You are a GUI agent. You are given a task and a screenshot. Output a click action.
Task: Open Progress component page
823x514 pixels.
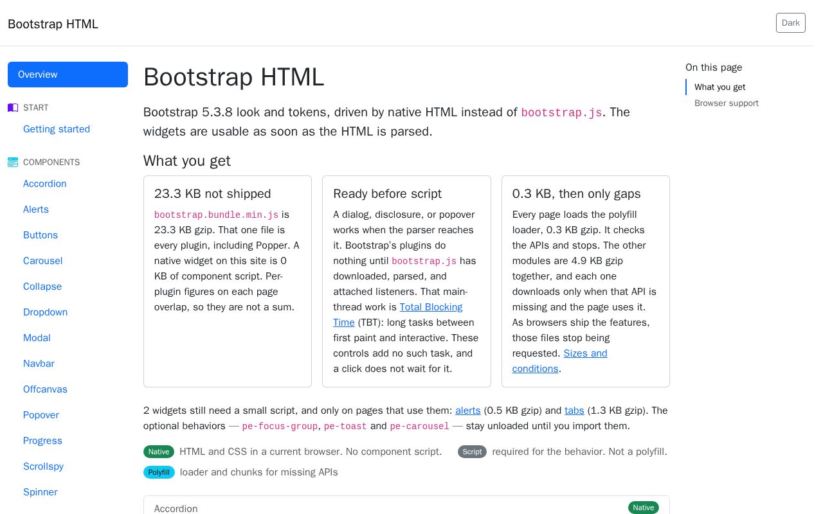click(x=42, y=441)
